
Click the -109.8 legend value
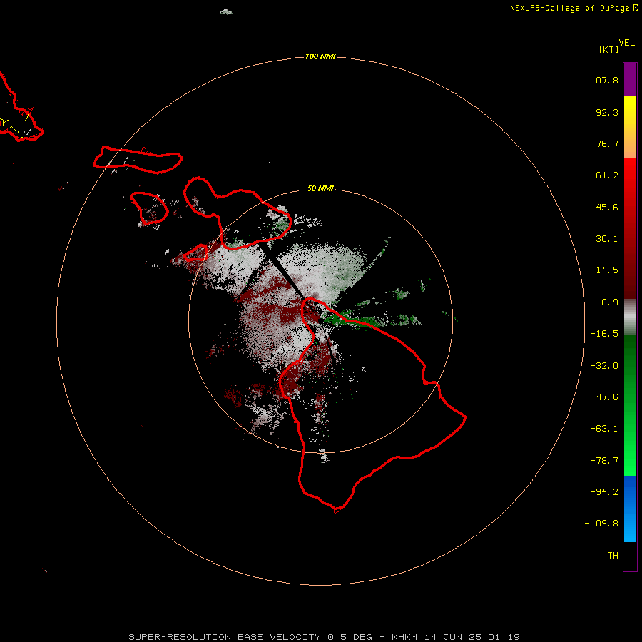(601, 524)
